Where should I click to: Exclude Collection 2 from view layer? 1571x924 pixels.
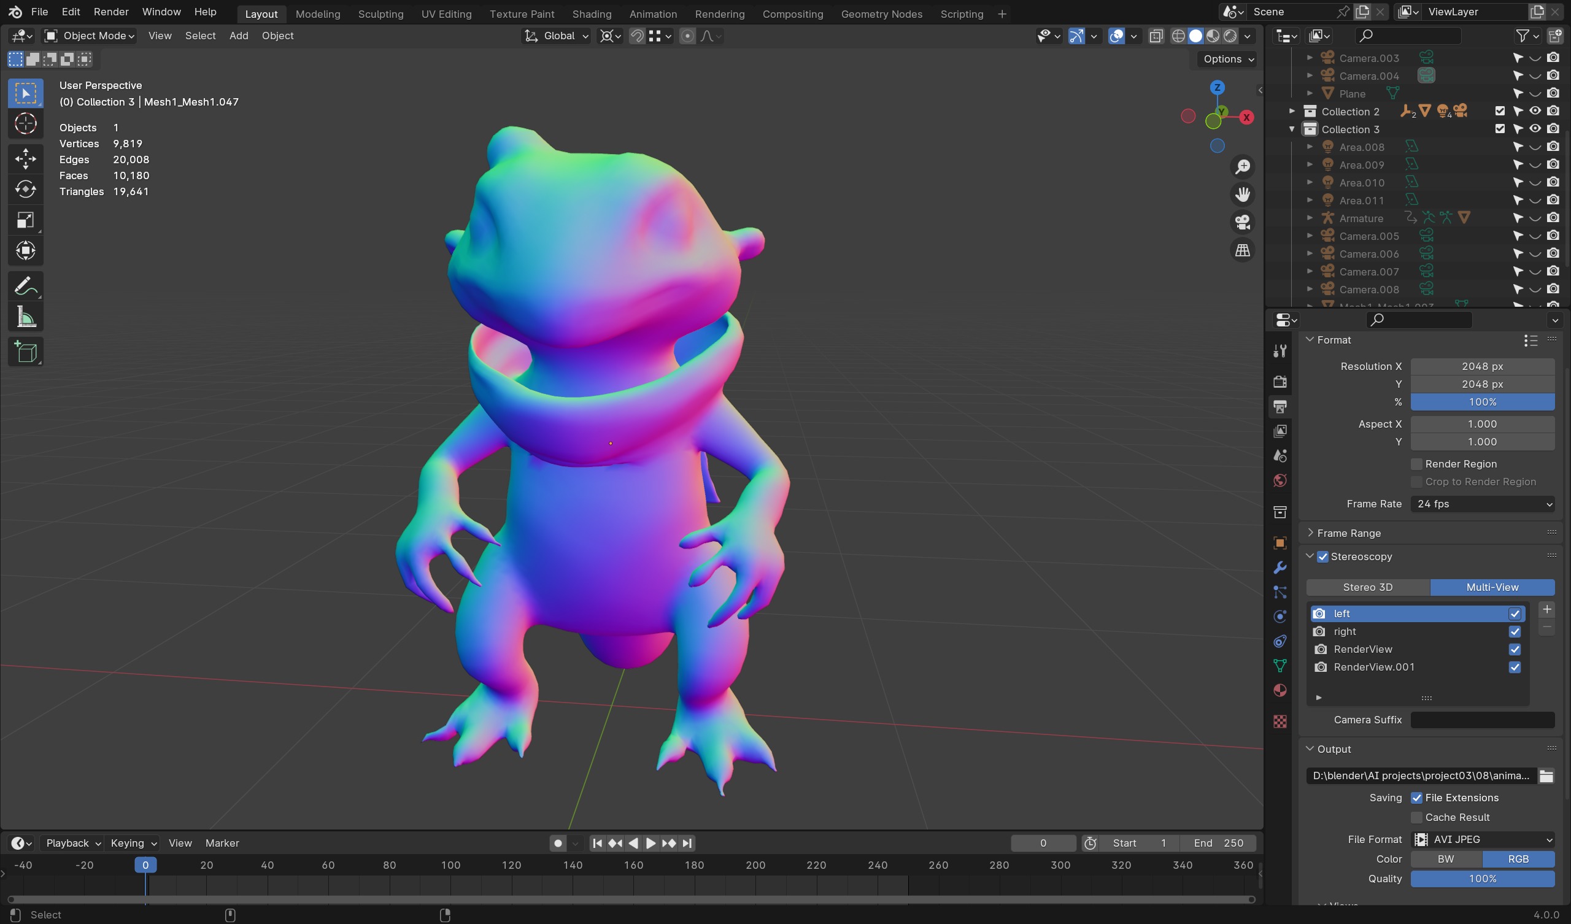point(1500,111)
